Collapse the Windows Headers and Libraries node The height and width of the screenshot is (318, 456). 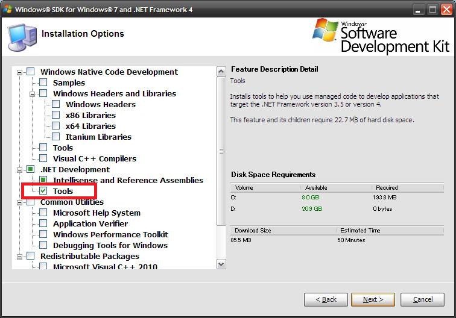33,94
